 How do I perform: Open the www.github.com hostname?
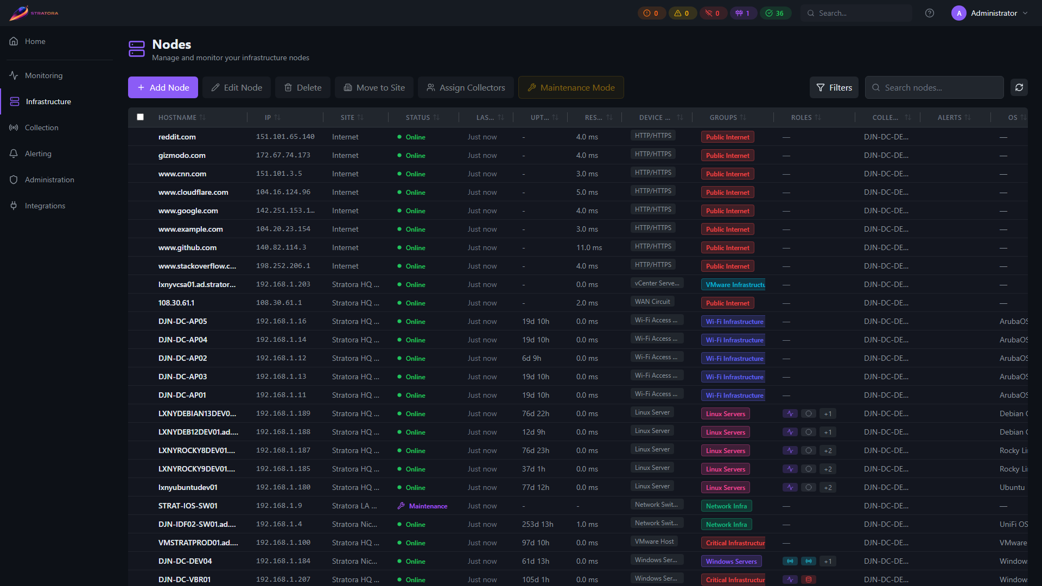(187, 247)
